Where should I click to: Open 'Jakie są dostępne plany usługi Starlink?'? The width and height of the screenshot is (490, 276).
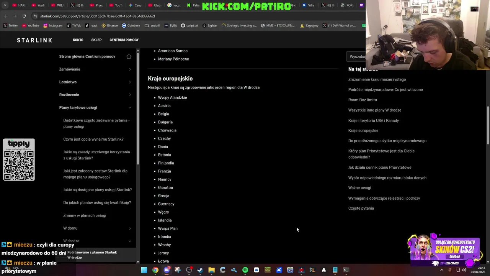98,190
